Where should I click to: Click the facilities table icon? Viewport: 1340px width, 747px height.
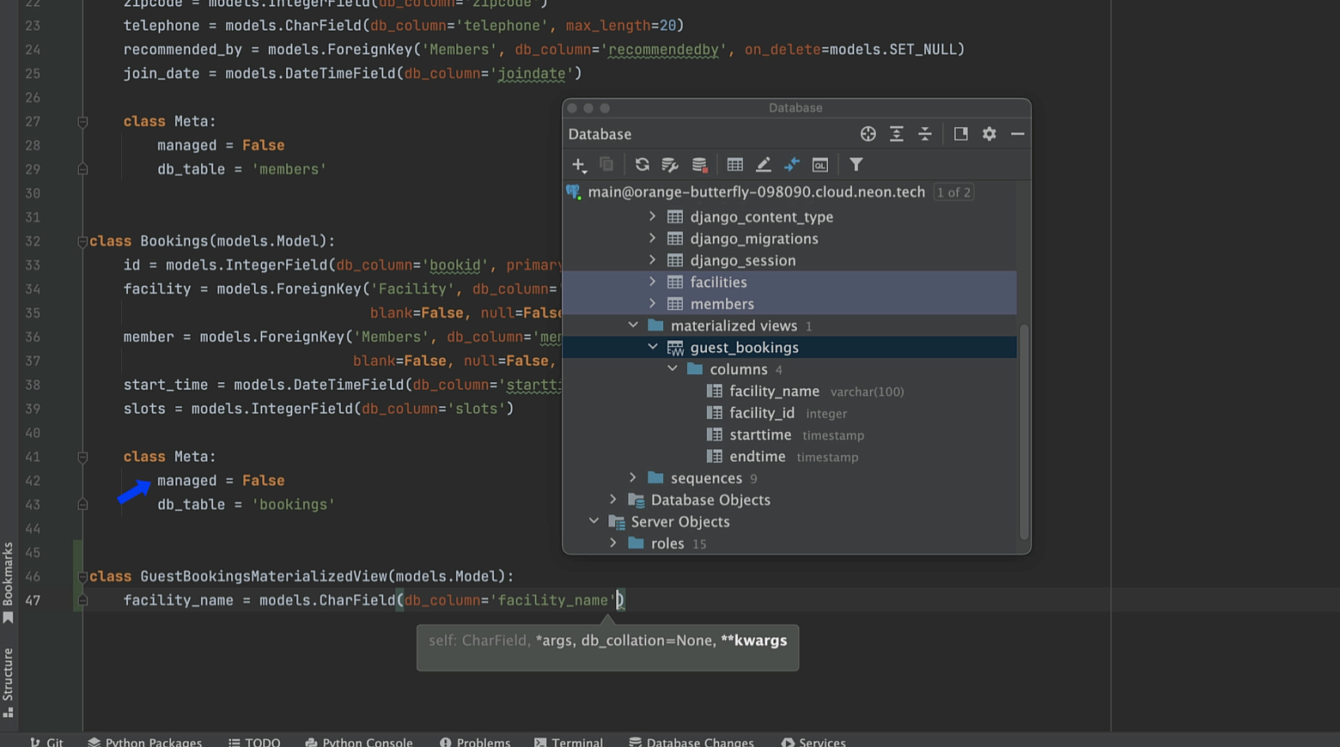pos(675,282)
